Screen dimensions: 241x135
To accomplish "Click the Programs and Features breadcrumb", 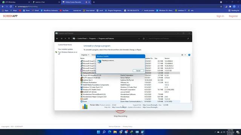I will (x=106, y=39).
